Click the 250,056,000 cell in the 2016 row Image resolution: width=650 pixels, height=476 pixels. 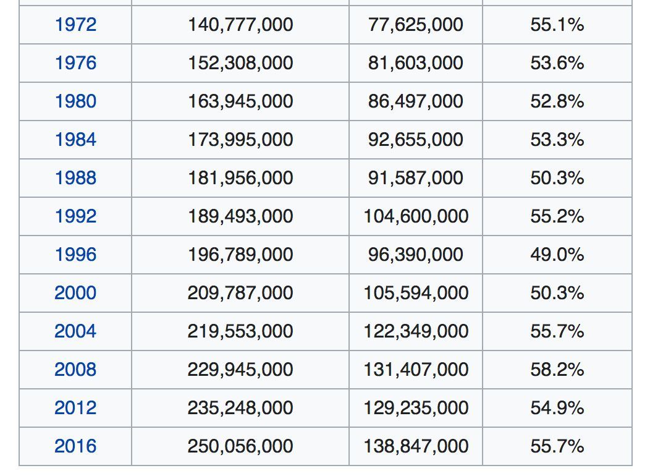coord(240,446)
